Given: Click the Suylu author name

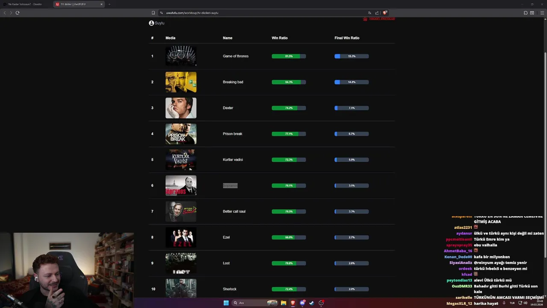Looking at the screenshot, I should [159, 23].
